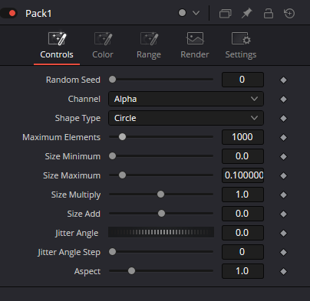Add keyframe for Jitter Angle
310x301 pixels.
[283, 233]
